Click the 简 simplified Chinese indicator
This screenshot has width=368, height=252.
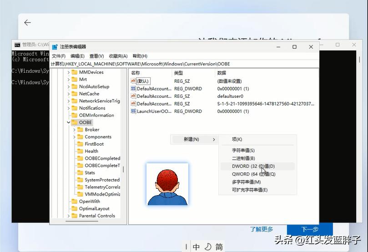click(x=219, y=247)
